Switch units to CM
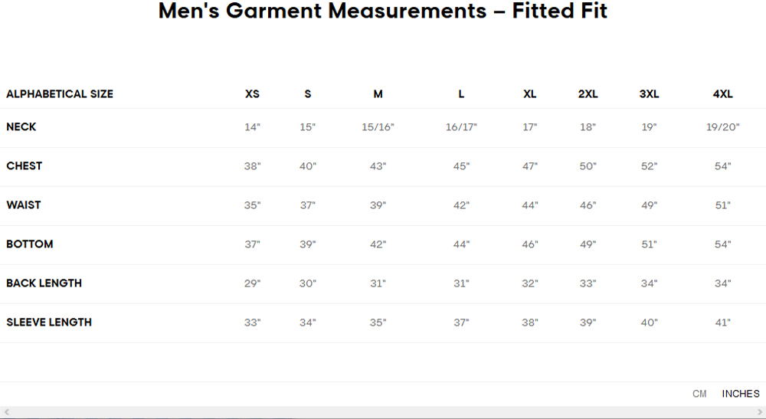Screen dimensions: 766x419 pyautogui.click(x=699, y=394)
